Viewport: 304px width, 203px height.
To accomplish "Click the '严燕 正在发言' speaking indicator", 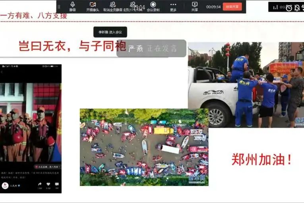I will click(x=151, y=48).
